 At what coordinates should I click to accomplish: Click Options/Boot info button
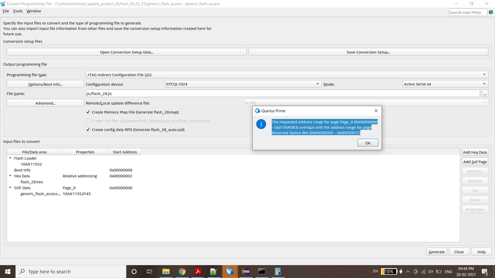(x=45, y=84)
